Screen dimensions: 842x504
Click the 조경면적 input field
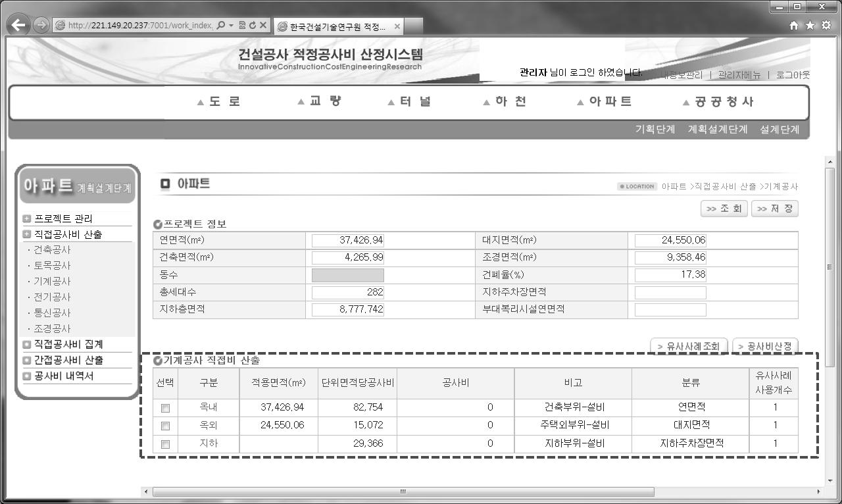pos(670,257)
